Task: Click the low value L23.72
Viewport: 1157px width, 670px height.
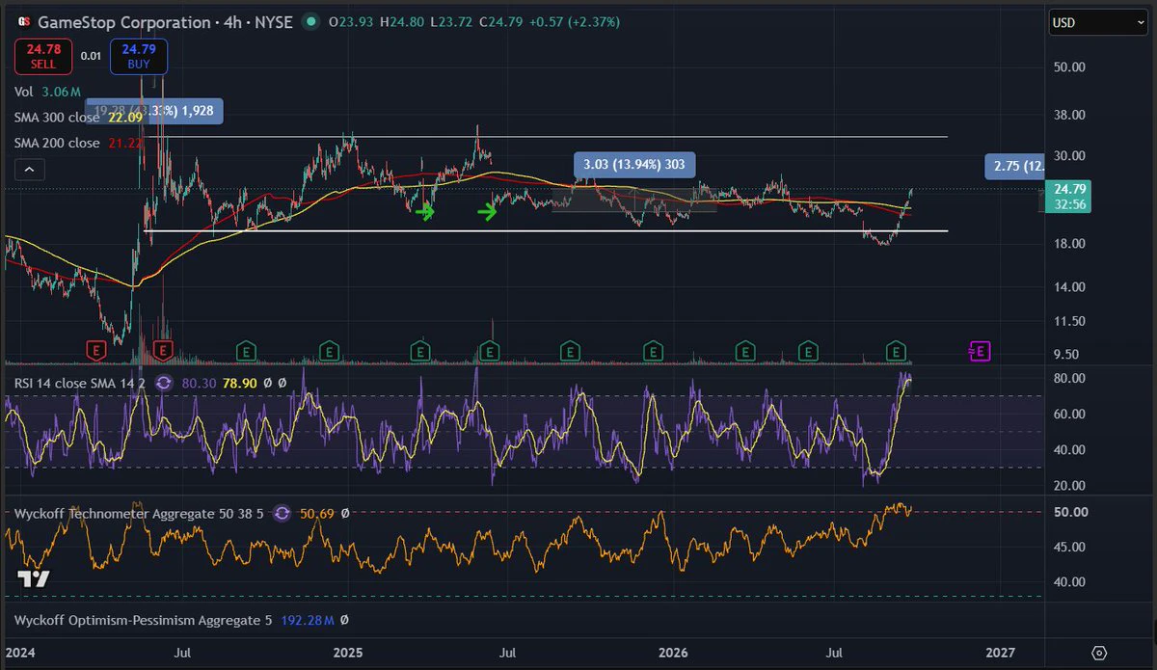Action: pyautogui.click(x=453, y=21)
